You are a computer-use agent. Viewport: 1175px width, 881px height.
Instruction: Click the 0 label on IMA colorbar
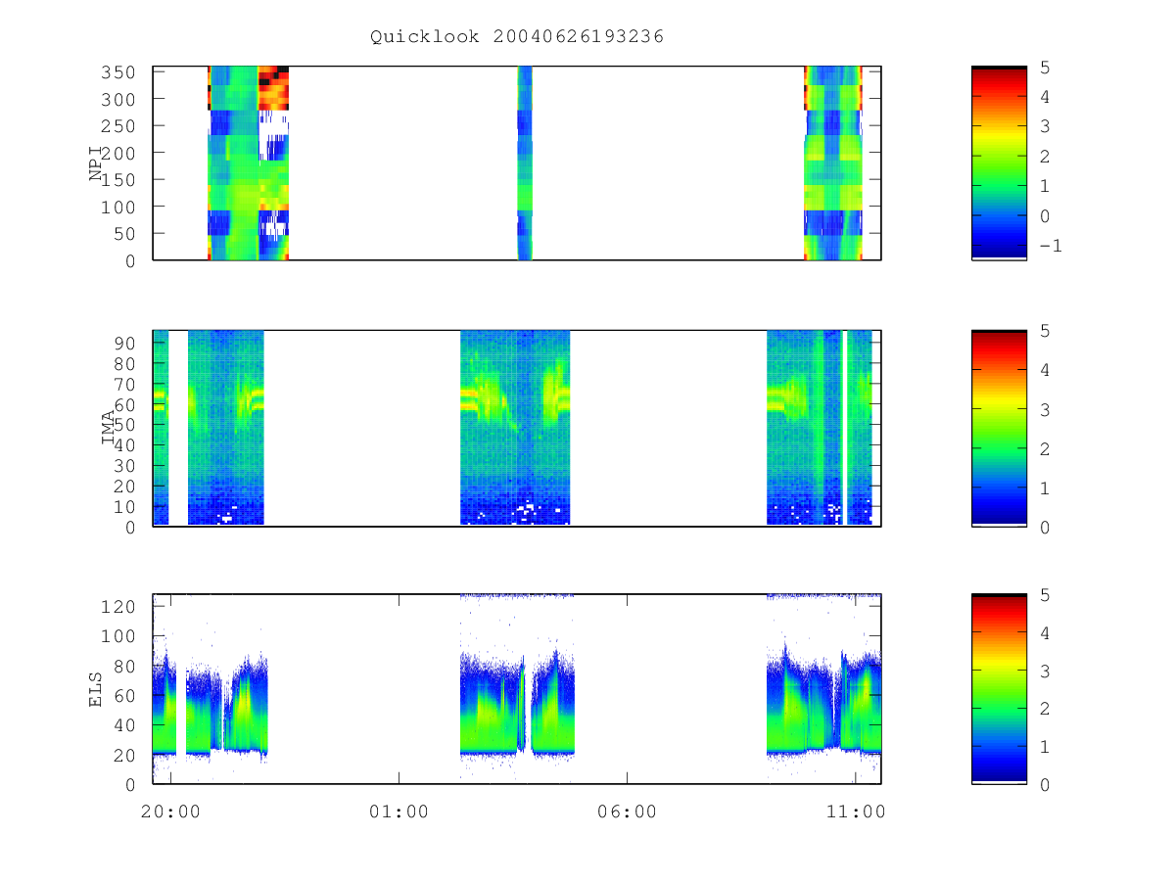click(x=1044, y=527)
